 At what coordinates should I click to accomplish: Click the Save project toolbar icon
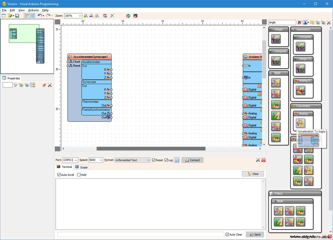pos(17,16)
